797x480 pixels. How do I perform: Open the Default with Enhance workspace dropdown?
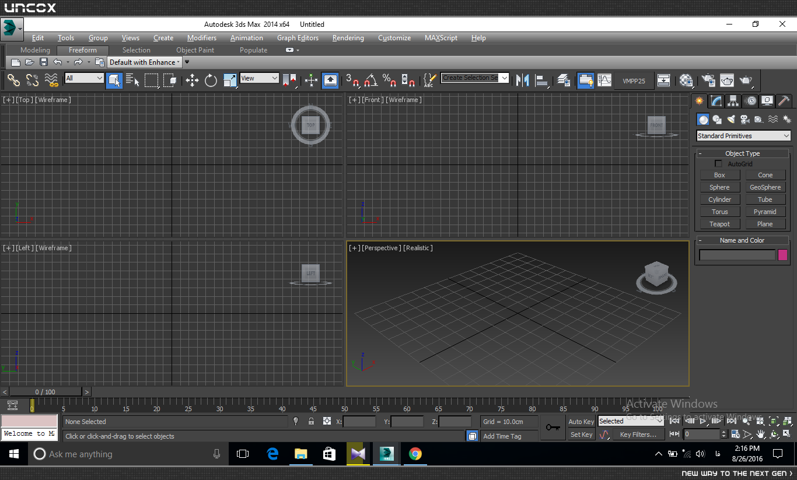click(145, 62)
